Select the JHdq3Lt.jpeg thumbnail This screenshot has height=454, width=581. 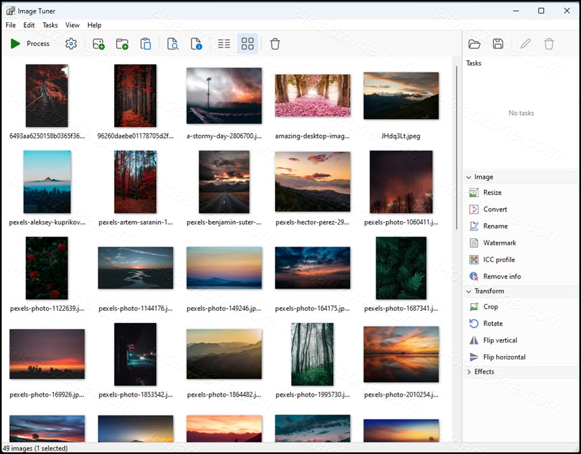401,96
